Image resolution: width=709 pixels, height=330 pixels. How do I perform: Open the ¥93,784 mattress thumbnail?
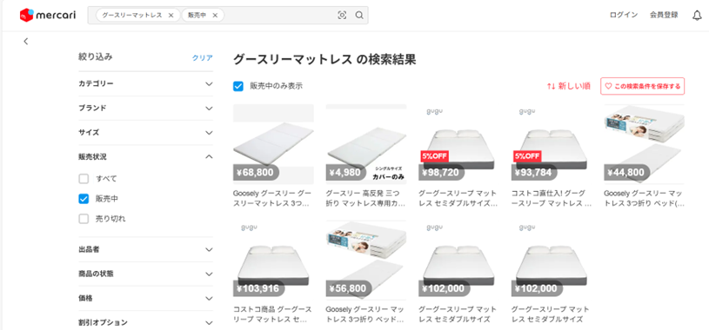[552, 144]
